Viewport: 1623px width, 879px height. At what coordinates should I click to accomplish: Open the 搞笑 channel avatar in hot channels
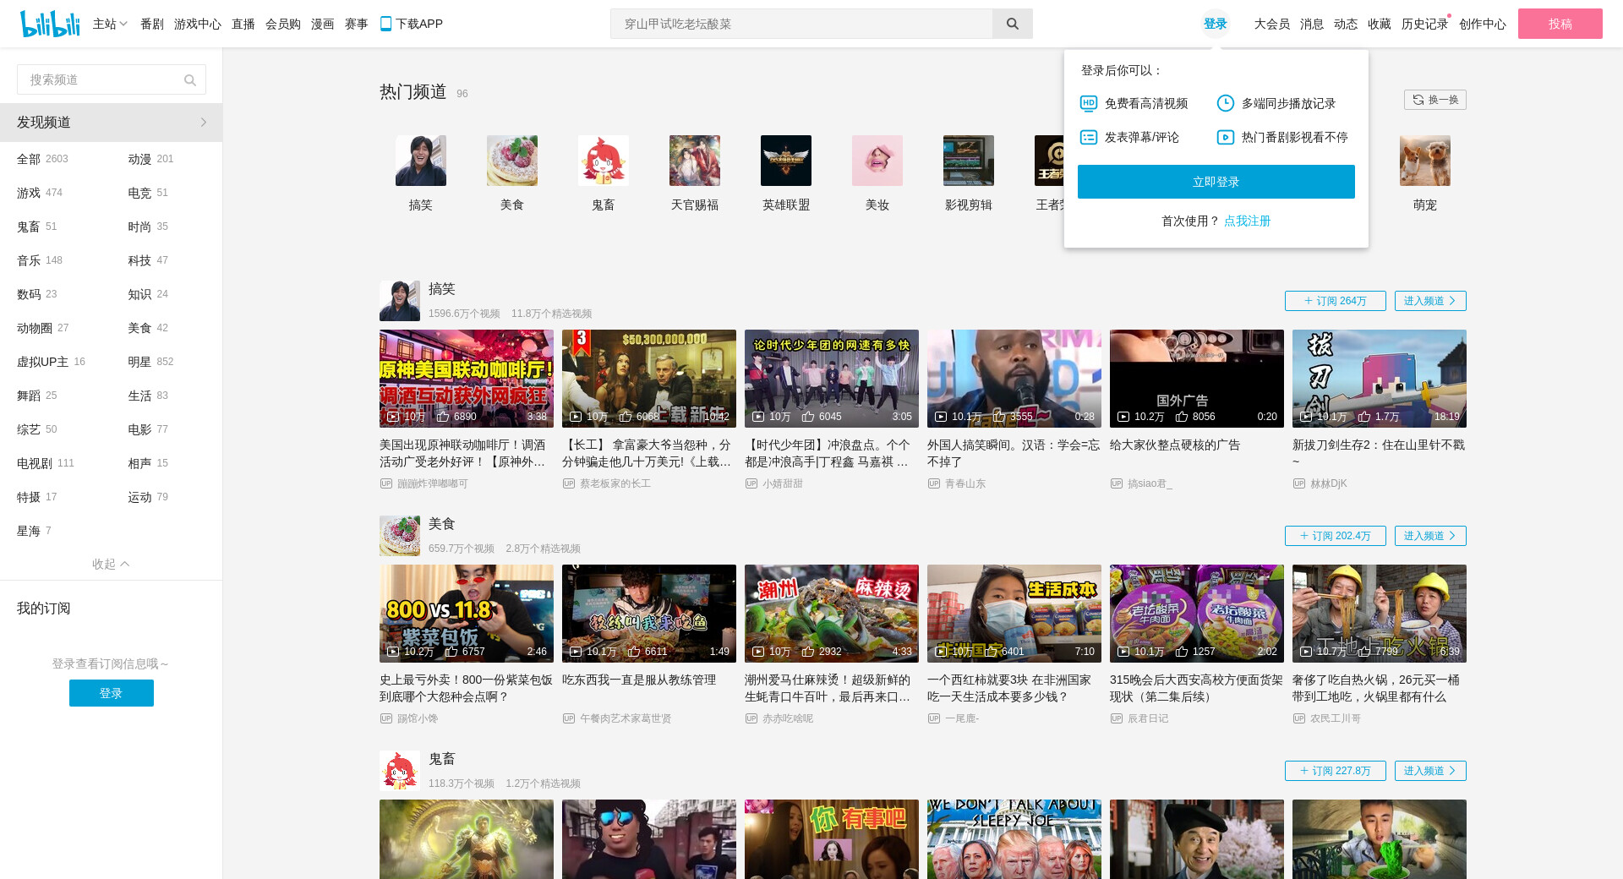pyautogui.click(x=420, y=161)
